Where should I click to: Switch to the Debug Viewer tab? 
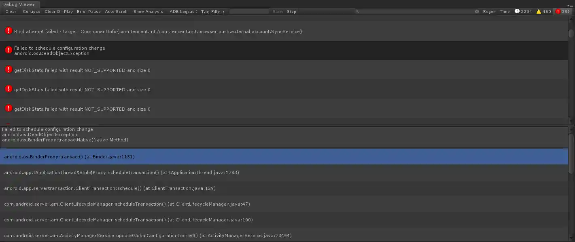[19, 4]
